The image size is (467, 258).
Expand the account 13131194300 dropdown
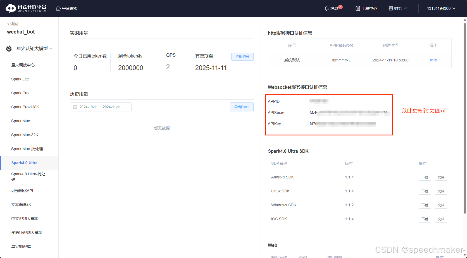click(x=441, y=8)
